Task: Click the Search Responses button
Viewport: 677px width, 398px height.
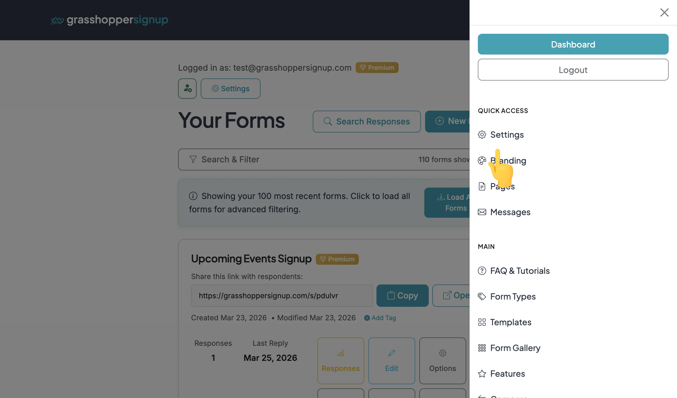Action: pyautogui.click(x=366, y=122)
